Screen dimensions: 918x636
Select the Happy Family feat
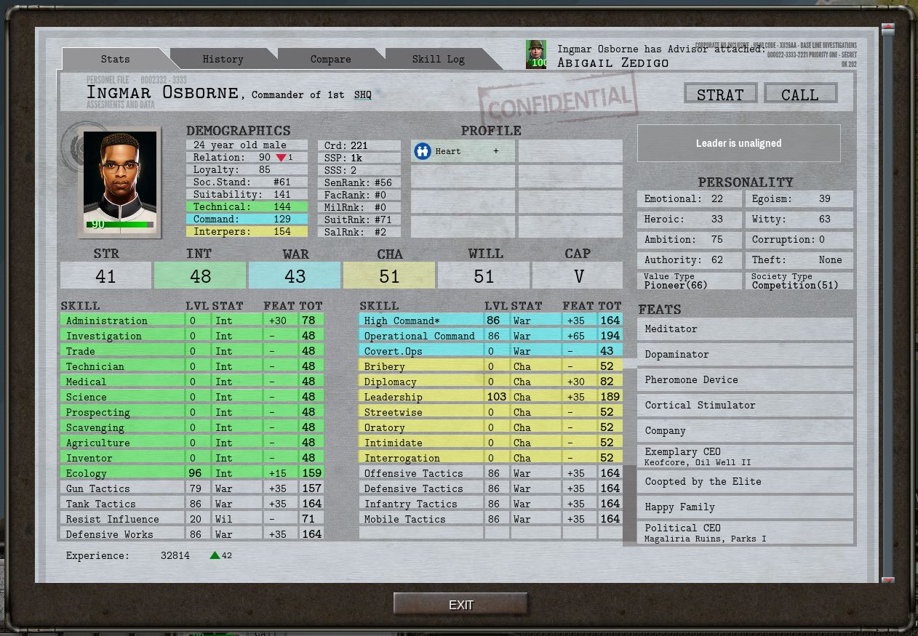[x=746, y=507]
